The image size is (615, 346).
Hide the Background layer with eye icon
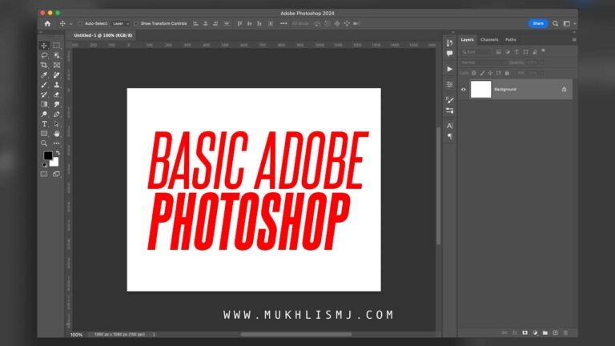464,89
